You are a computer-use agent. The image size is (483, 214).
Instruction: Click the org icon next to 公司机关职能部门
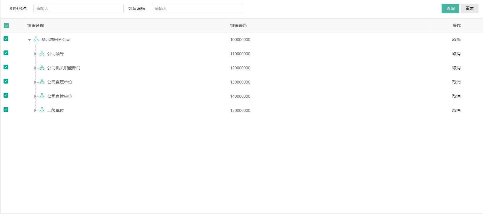click(42, 68)
